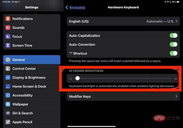The width and height of the screenshot is (183, 128).
Task: Tap the Siri & Search icon
Action: (8, 113)
